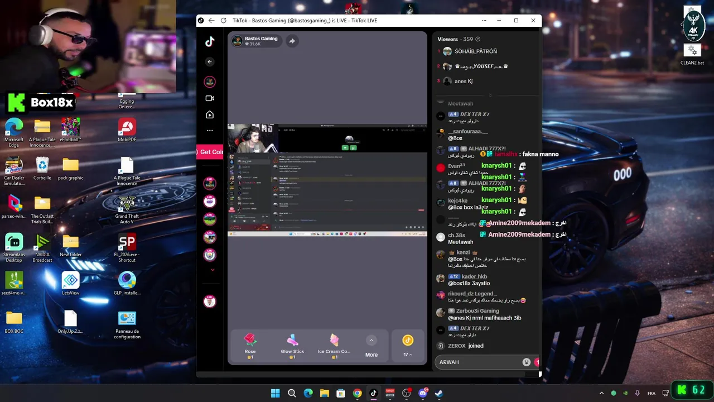This screenshot has width=714, height=402.
Task: Click the ZEROX joined notice
Action: [x=465, y=346]
